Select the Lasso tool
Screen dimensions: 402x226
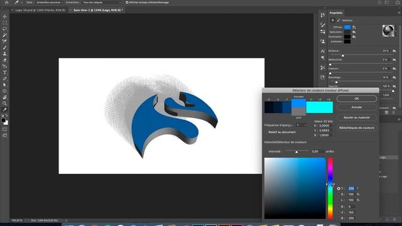point(4,29)
